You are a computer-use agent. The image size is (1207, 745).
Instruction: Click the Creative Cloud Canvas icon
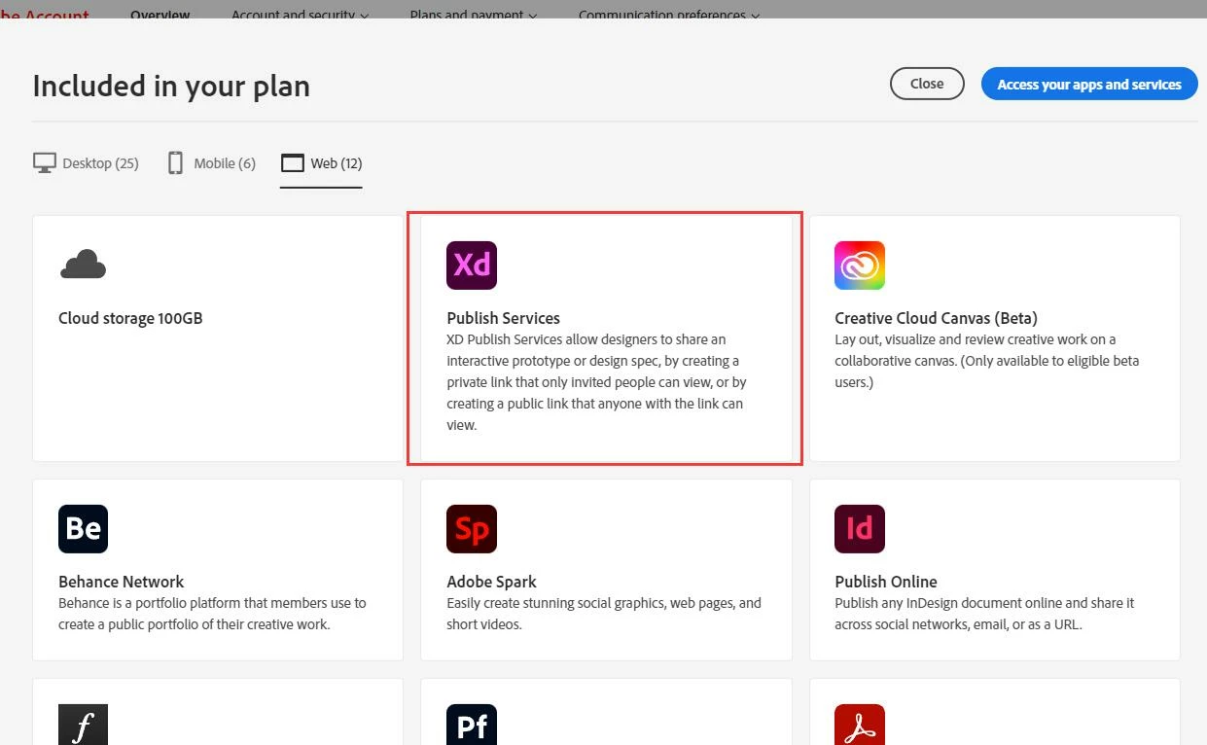pos(860,265)
